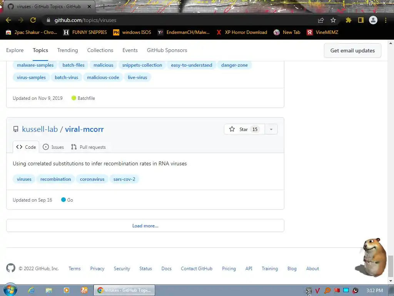Go back with the browser back arrow
Viewport: 394px width, 296px height.
point(8,20)
